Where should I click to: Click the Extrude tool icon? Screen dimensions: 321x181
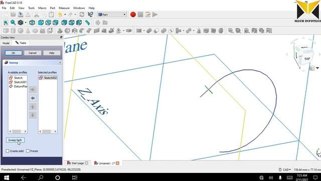[60, 31]
